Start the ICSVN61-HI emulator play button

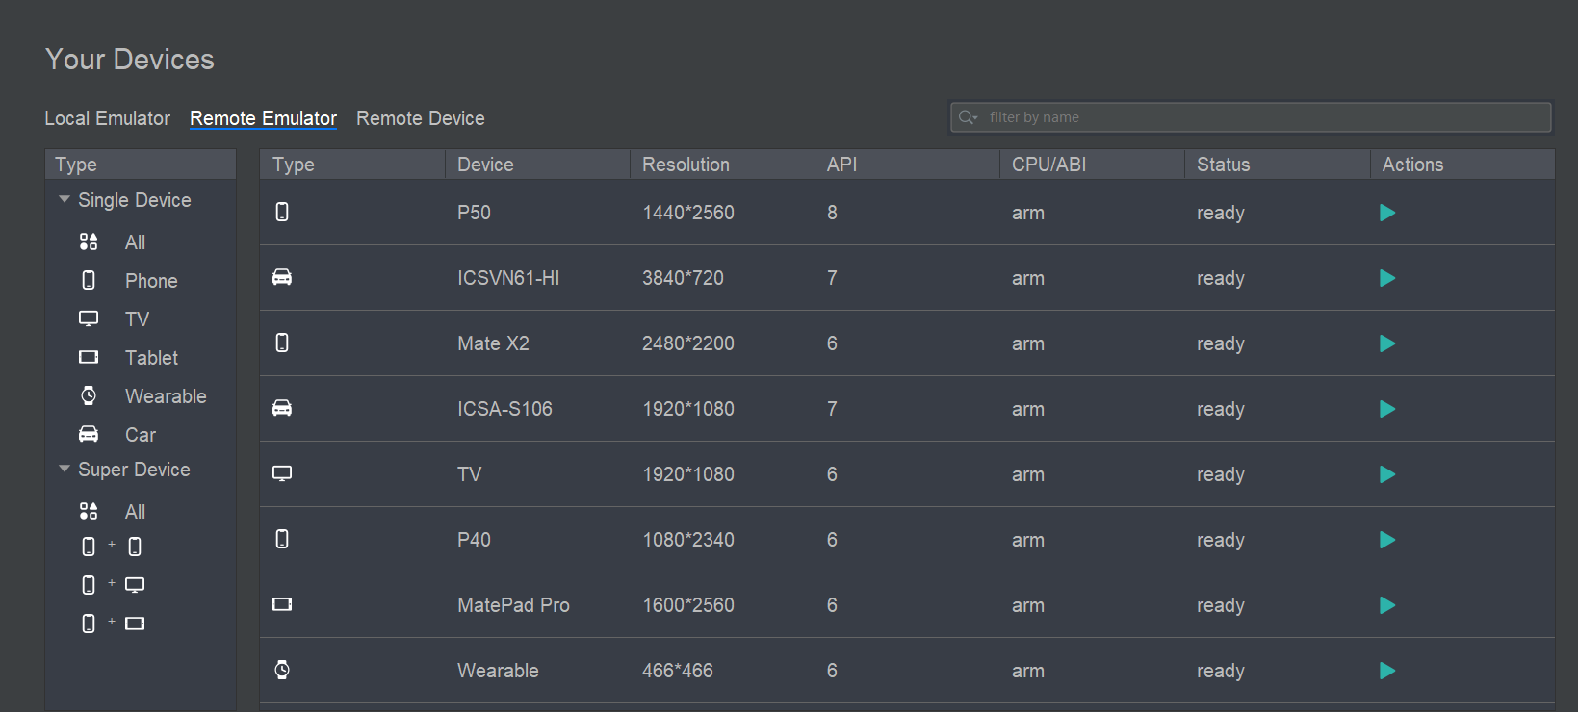[1387, 278]
